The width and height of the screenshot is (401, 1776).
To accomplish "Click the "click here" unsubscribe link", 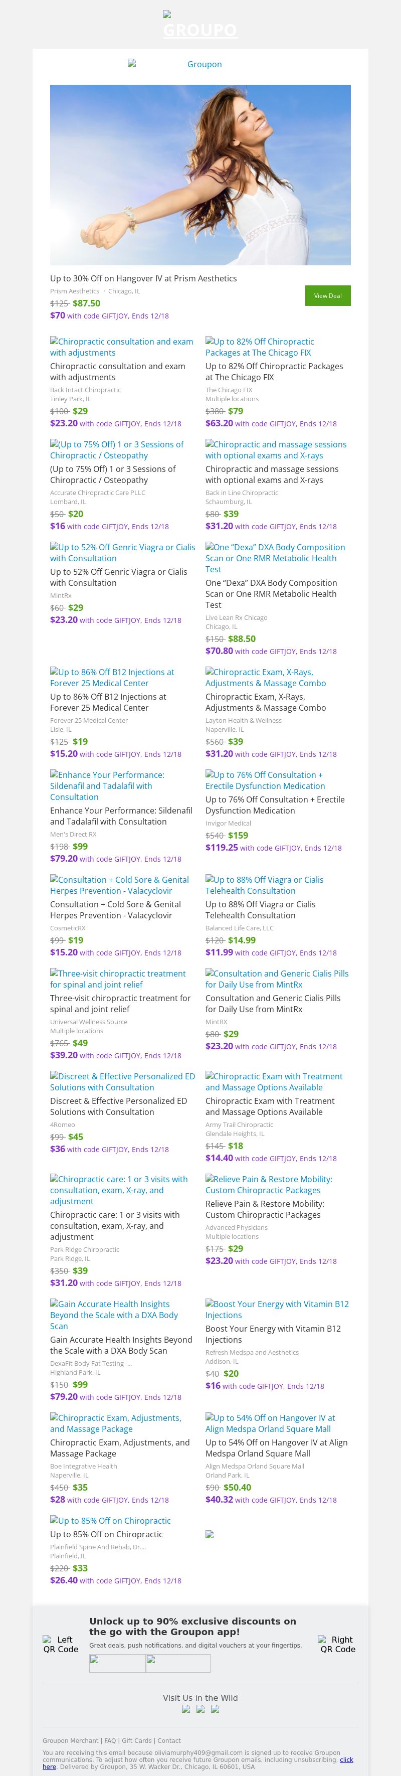I will coord(346,1759).
